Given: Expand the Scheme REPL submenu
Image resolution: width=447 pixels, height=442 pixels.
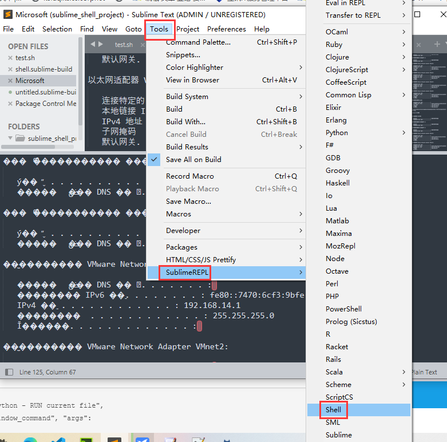Looking at the screenshot, I should 359,384.
